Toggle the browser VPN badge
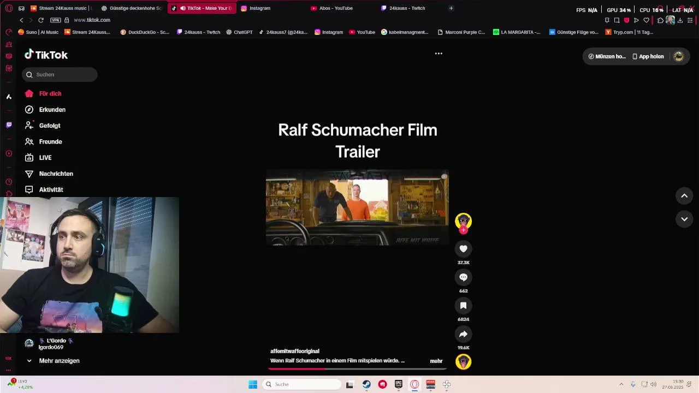This screenshot has width=699, height=393. (x=55, y=20)
